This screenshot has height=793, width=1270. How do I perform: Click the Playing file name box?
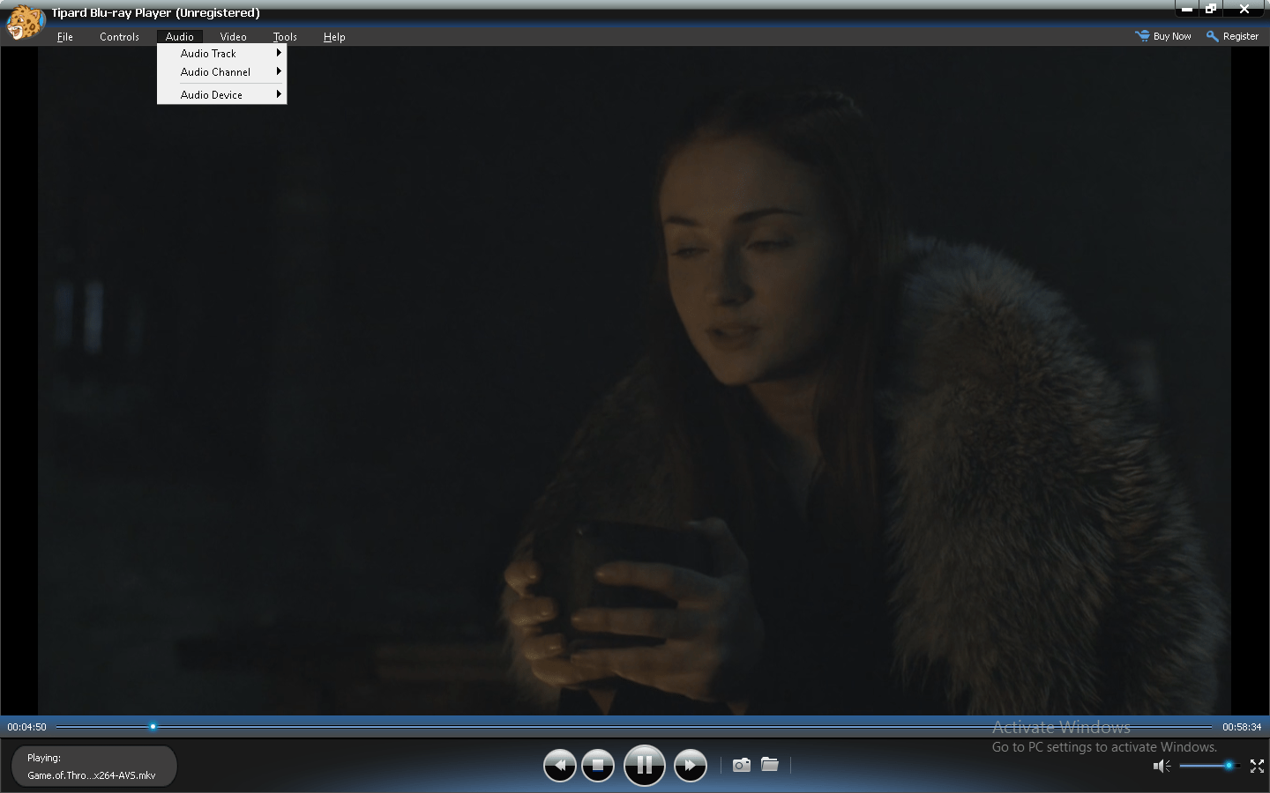[93, 767]
